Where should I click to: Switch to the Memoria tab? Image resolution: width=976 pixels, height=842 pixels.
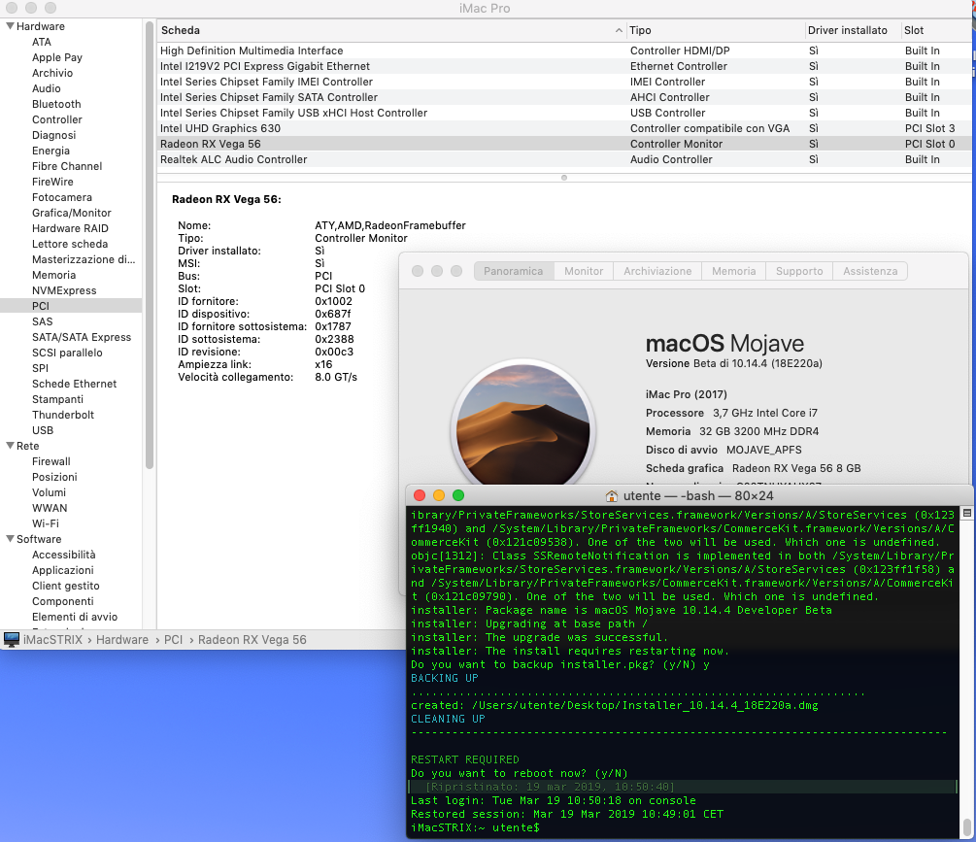tap(733, 271)
